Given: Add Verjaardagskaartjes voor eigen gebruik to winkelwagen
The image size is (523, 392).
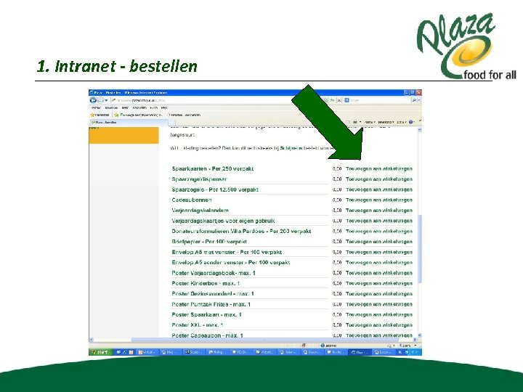Looking at the screenshot, I should 379,221.
